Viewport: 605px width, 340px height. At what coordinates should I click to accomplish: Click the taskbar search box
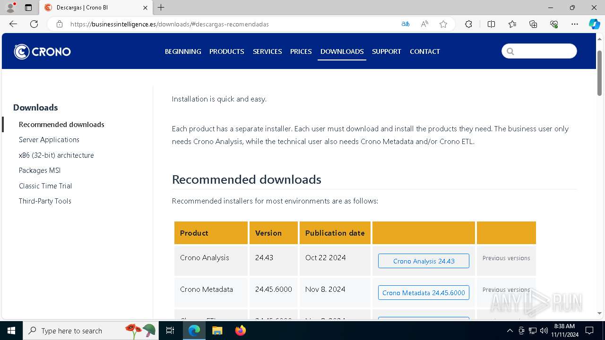click(90, 331)
